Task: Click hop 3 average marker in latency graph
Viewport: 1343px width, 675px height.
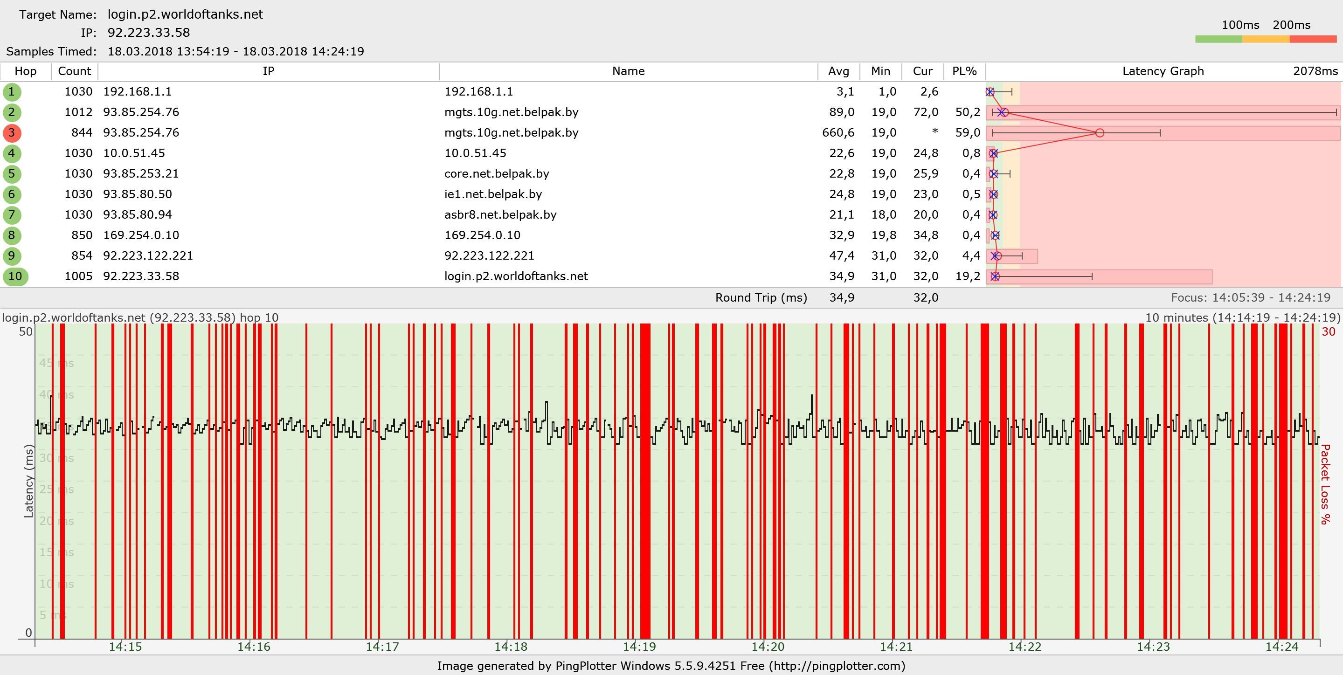Action: (x=1100, y=133)
